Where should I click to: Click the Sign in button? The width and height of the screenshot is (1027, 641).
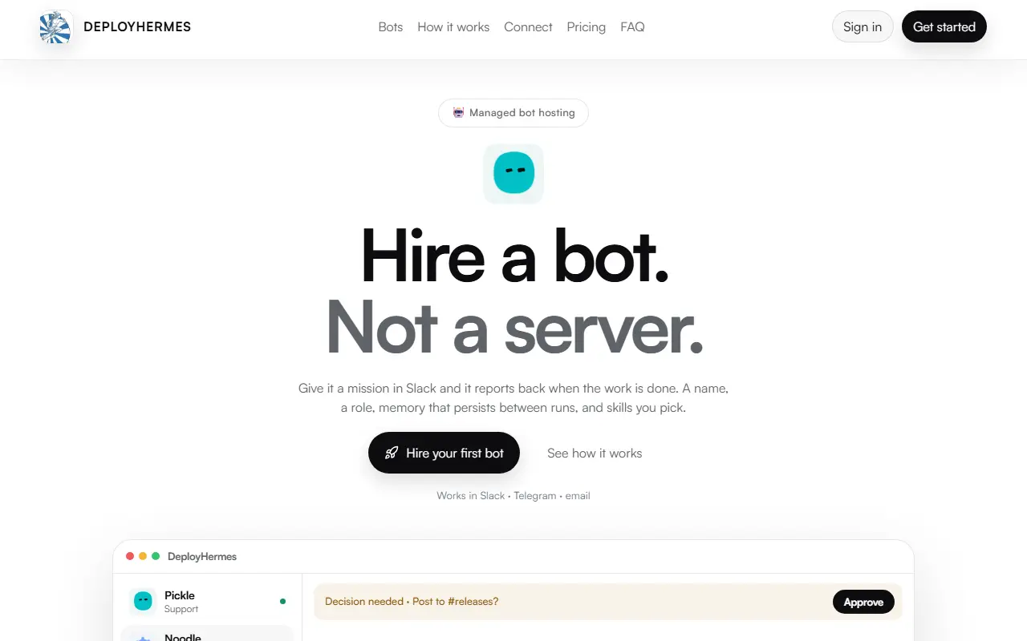click(863, 26)
